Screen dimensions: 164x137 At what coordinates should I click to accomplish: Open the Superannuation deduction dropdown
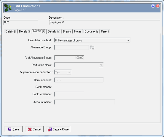pos(69,72)
